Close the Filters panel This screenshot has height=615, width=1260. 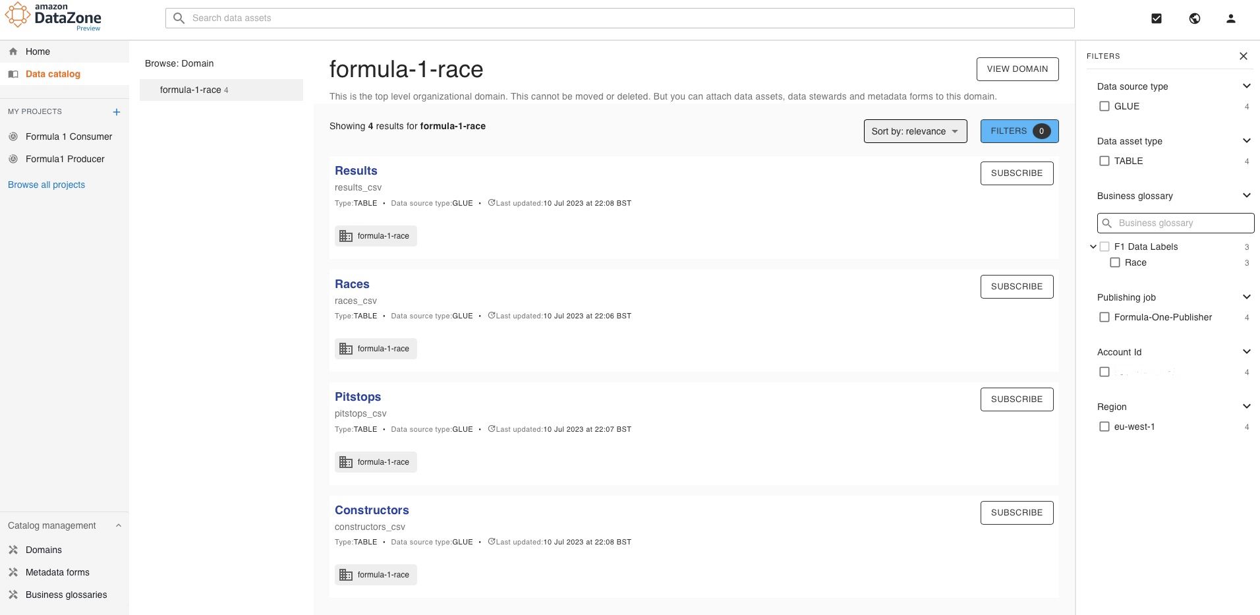[x=1244, y=56]
